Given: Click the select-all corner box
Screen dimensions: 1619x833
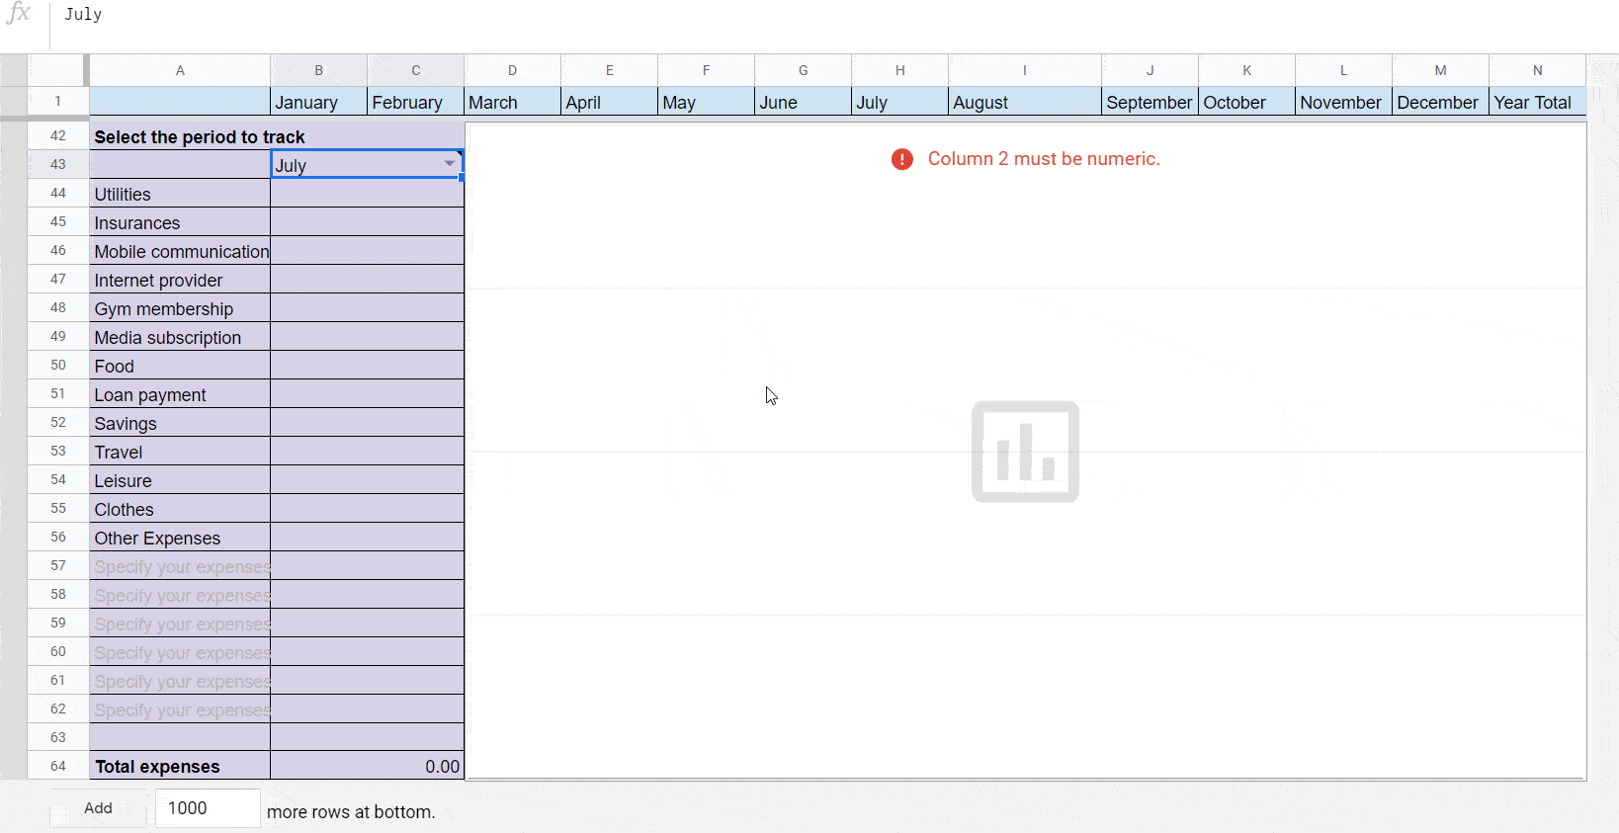Looking at the screenshot, I should pyautogui.click(x=56, y=70).
